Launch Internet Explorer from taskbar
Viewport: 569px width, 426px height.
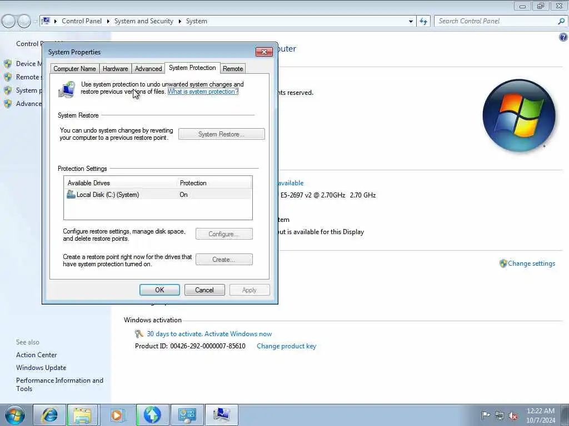(x=49, y=415)
